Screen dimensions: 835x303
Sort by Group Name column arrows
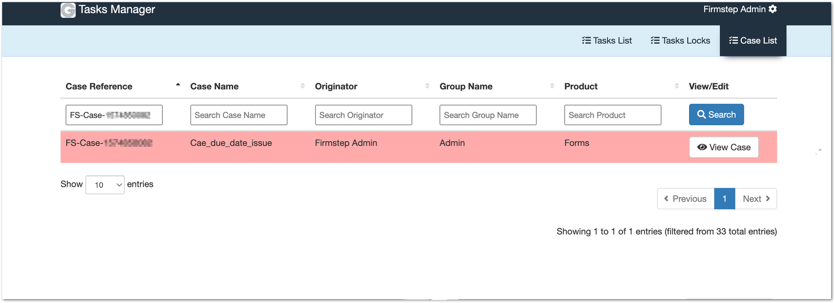click(552, 86)
